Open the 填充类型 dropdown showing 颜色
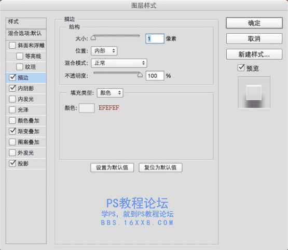Image resolution: width=288 pixels, height=250 pixels. click(110, 93)
